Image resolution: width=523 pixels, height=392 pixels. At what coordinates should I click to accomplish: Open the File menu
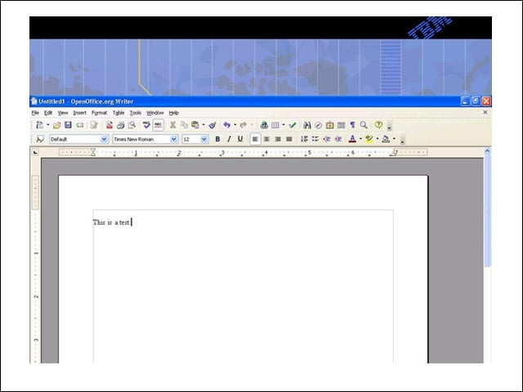[x=35, y=113]
